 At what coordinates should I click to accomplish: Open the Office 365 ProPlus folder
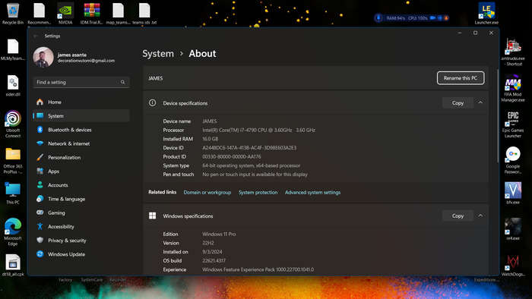[13, 160]
